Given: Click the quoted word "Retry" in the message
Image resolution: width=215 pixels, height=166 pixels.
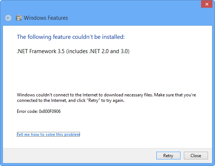Looking at the screenshot, I should (x=93, y=100).
